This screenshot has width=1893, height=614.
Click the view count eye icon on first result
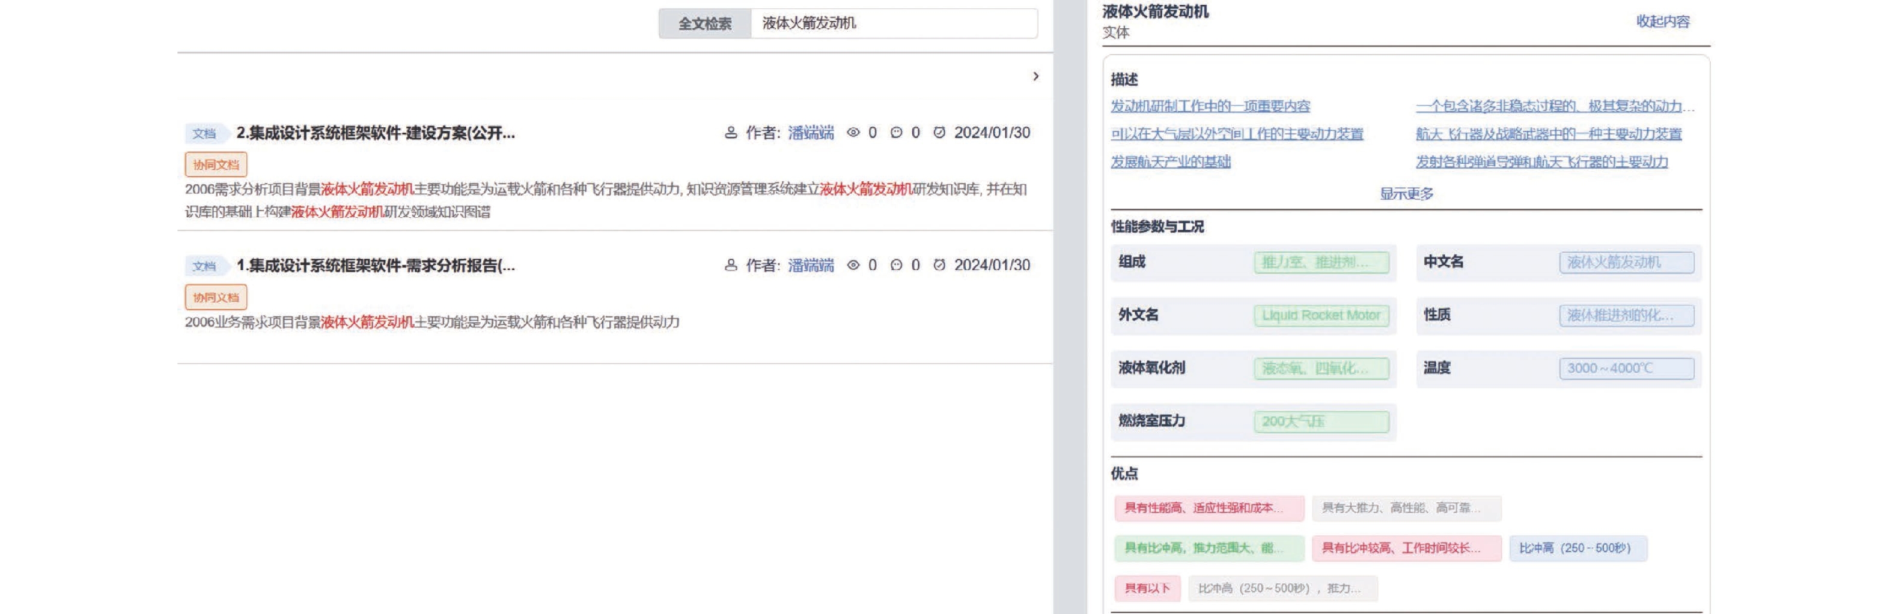[x=852, y=133]
